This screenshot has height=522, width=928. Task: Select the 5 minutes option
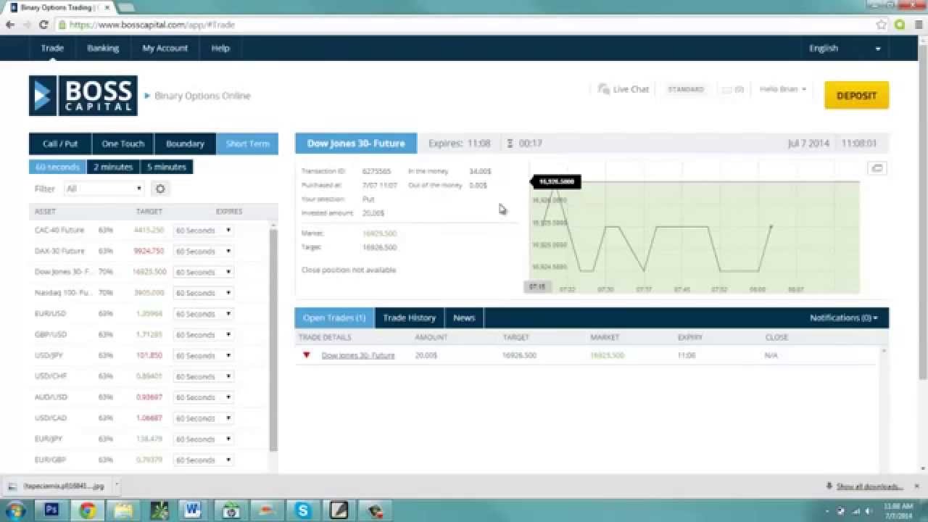click(167, 167)
